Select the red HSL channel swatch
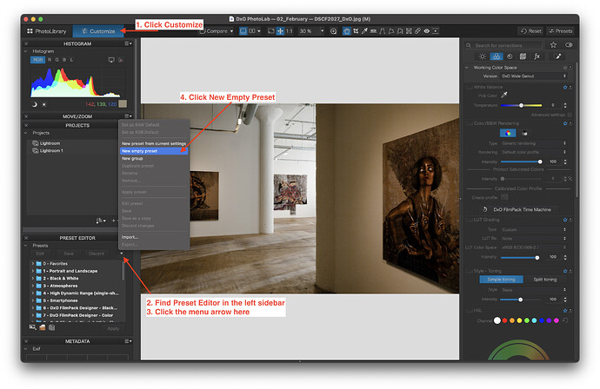The width and height of the screenshot is (600, 389). [504, 320]
